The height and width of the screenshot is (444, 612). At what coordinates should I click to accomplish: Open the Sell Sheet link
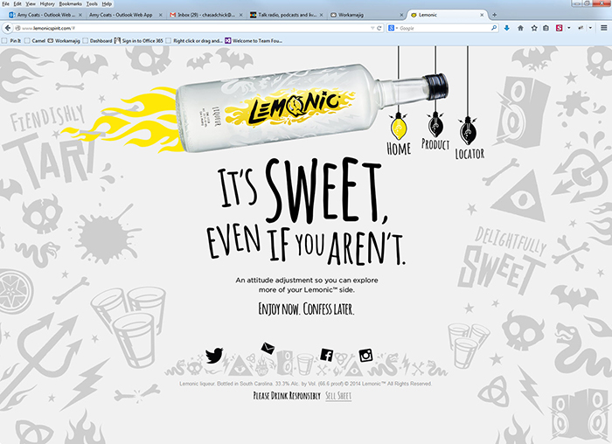click(338, 396)
